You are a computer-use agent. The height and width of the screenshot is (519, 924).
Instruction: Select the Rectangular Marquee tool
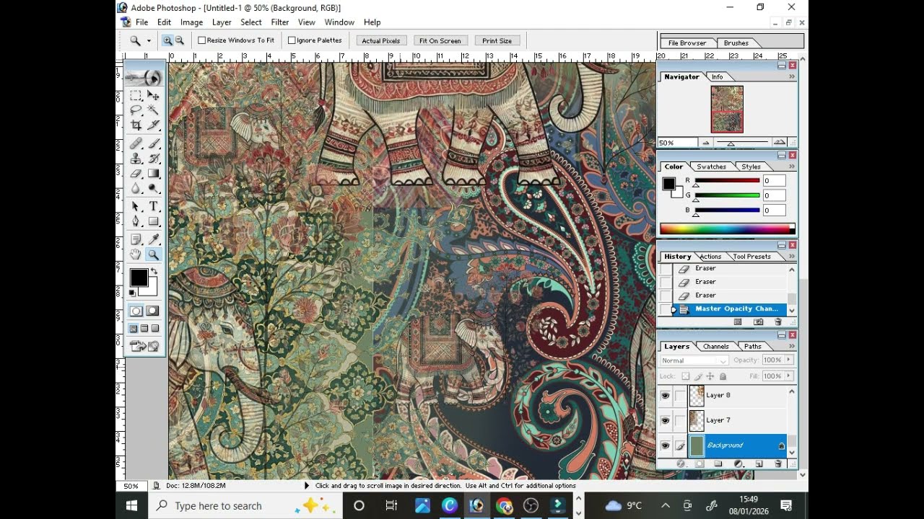click(136, 95)
